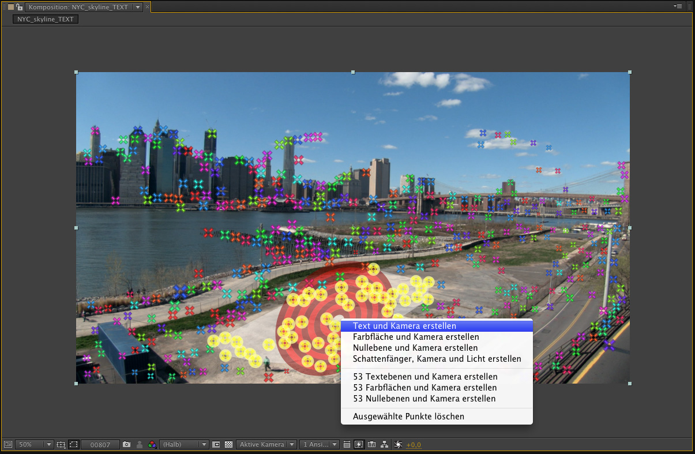
Task: Open the timeline panel icon
Action: click(x=371, y=445)
